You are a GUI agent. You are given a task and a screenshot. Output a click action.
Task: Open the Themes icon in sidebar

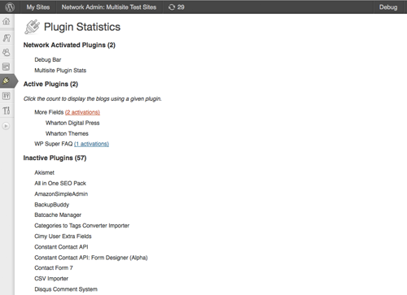[7, 67]
